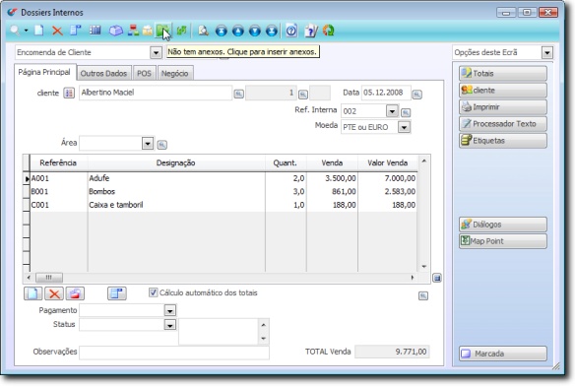Click the Observações input field
This screenshot has height=387, width=575.
click(174, 353)
